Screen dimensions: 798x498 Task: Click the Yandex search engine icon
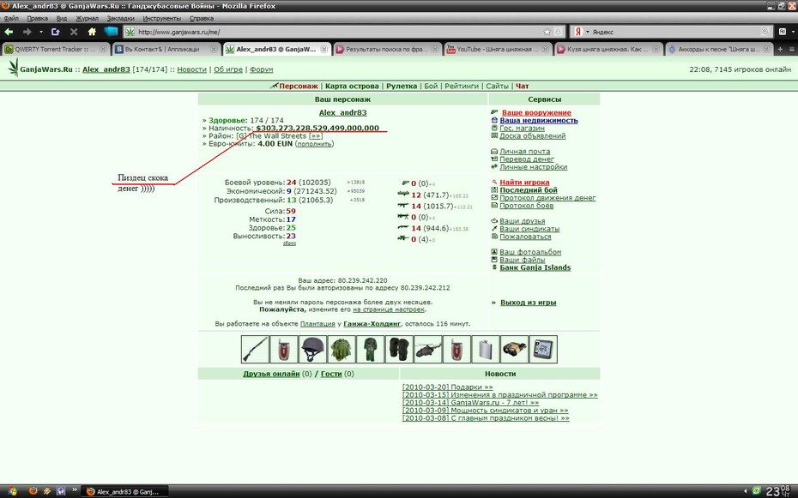(578, 32)
